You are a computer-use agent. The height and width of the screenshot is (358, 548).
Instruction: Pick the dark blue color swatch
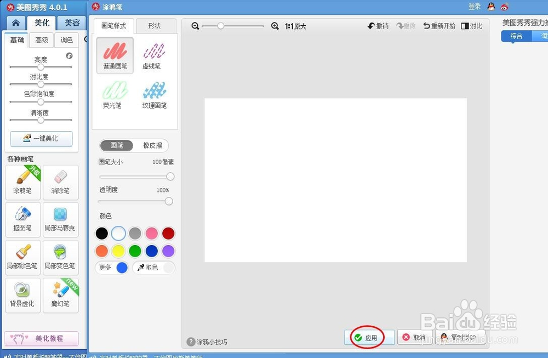click(x=152, y=251)
